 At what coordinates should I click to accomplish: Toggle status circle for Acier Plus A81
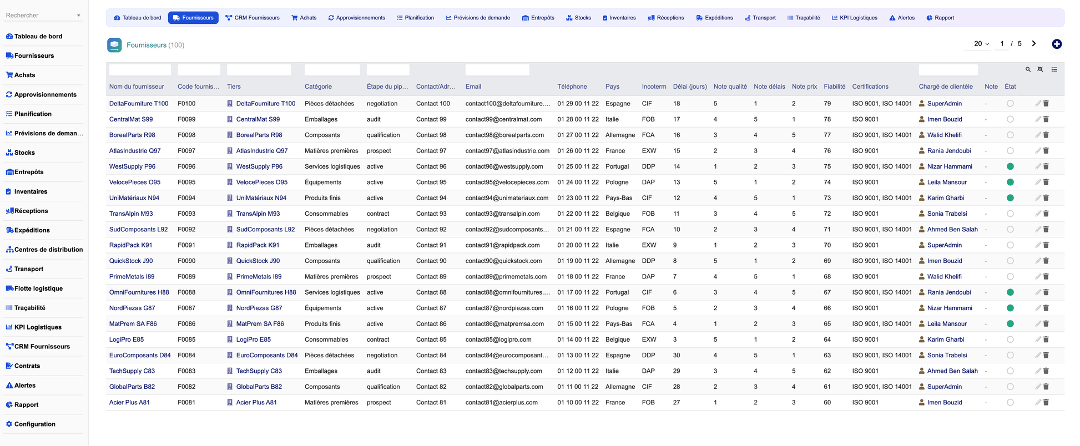point(1010,402)
